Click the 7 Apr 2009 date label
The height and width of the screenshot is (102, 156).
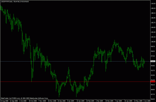[118, 101]
